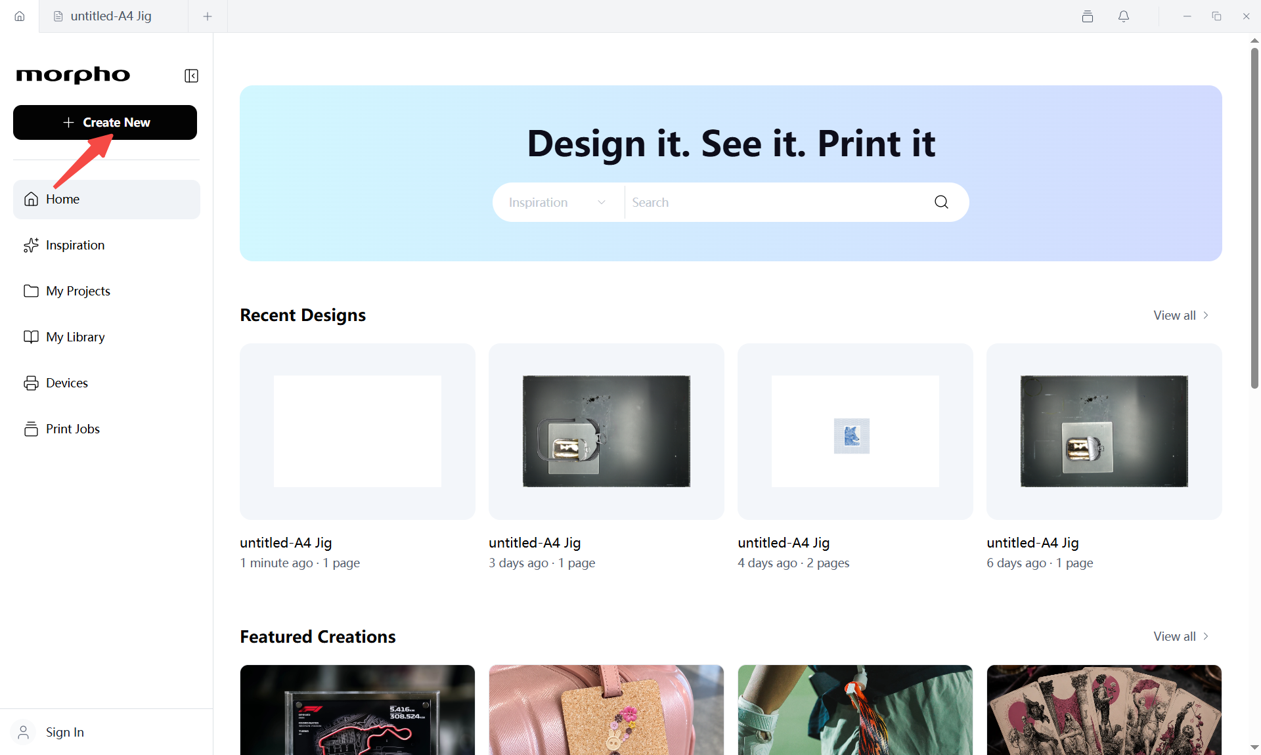The height and width of the screenshot is (755, 1261).
Task: Open the design edited 3 days ago
Action: tap(606, 431)
